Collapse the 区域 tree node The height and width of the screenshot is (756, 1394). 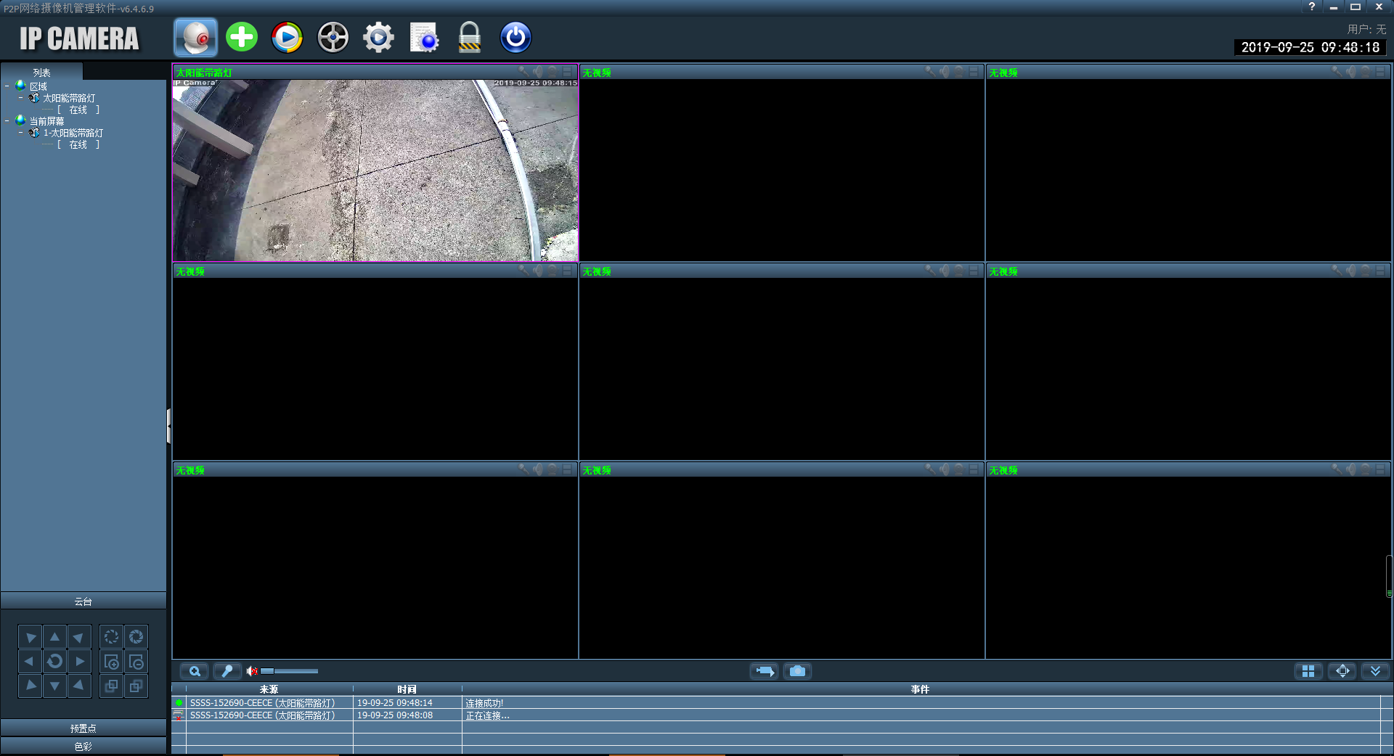(x=7, y=86)
